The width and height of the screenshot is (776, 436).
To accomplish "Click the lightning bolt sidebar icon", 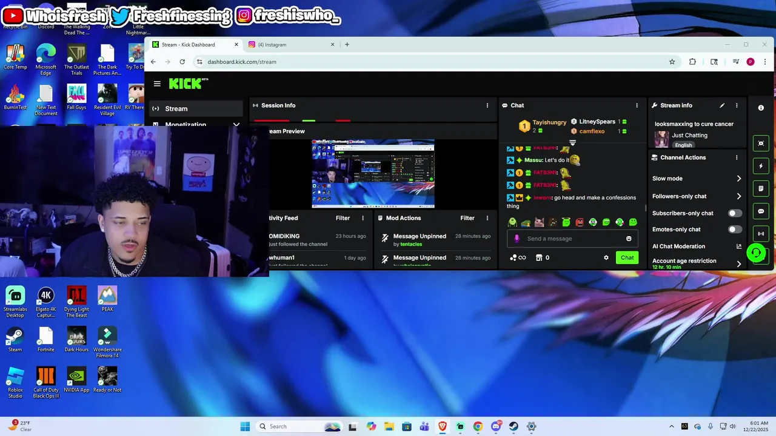I will [x=761, y=166].
